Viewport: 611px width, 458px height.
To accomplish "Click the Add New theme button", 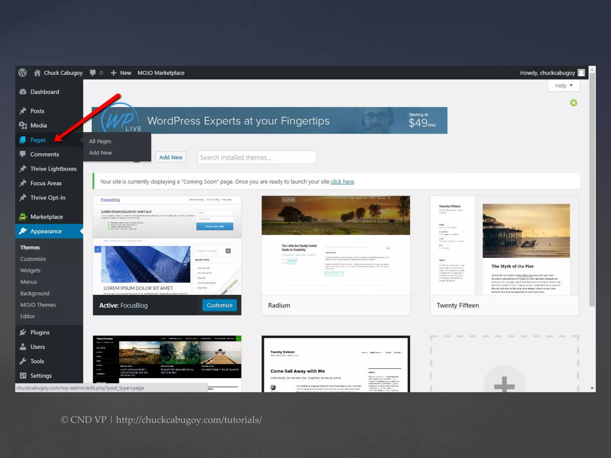I will [x=171, y=157].
